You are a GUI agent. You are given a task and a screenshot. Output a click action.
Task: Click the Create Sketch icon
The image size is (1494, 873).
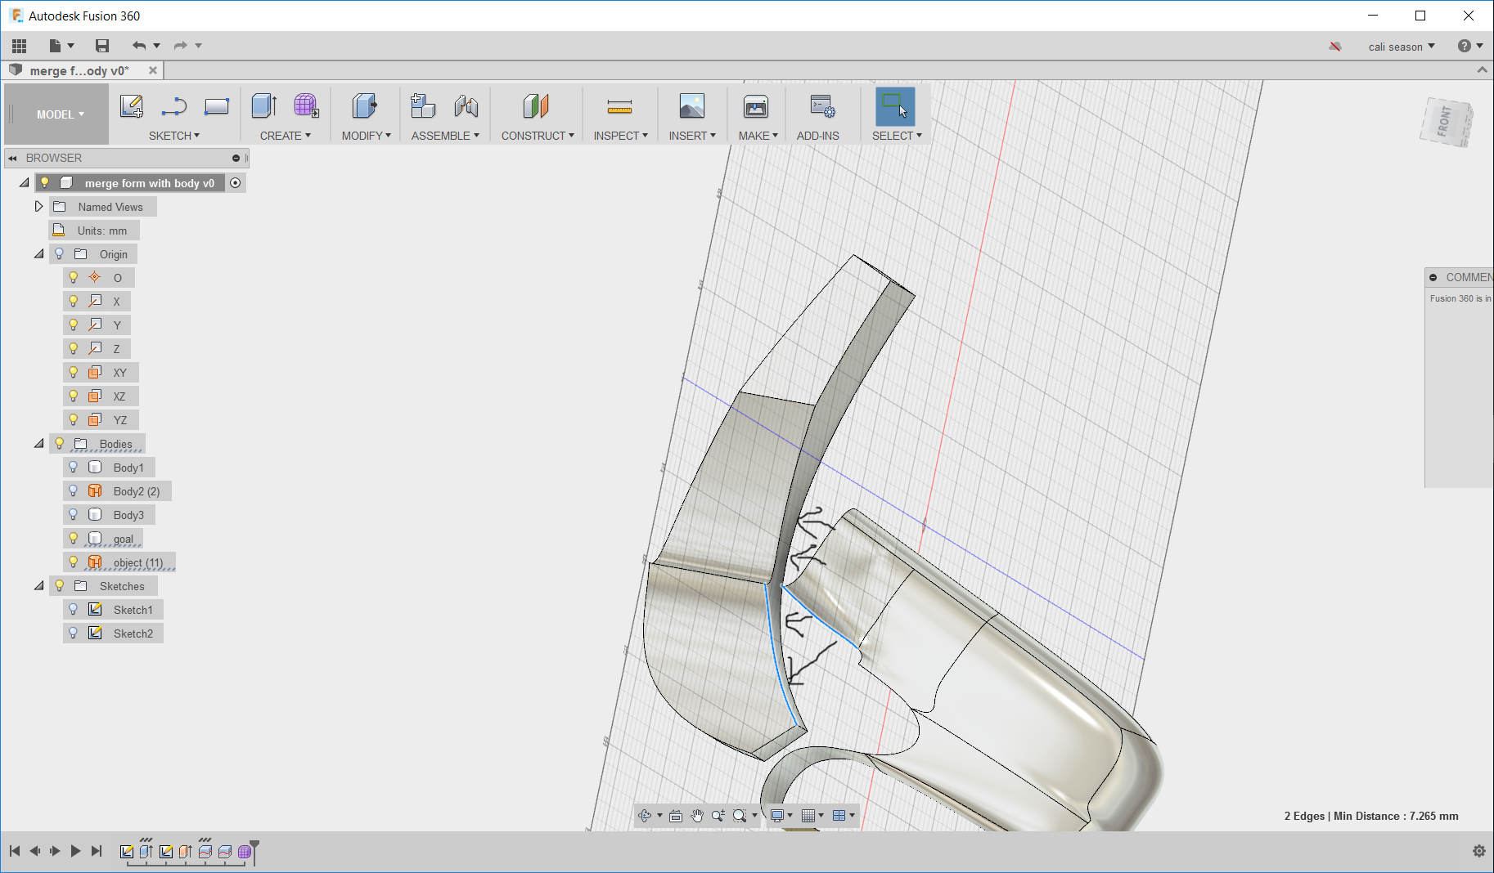[x=131, y=106]
